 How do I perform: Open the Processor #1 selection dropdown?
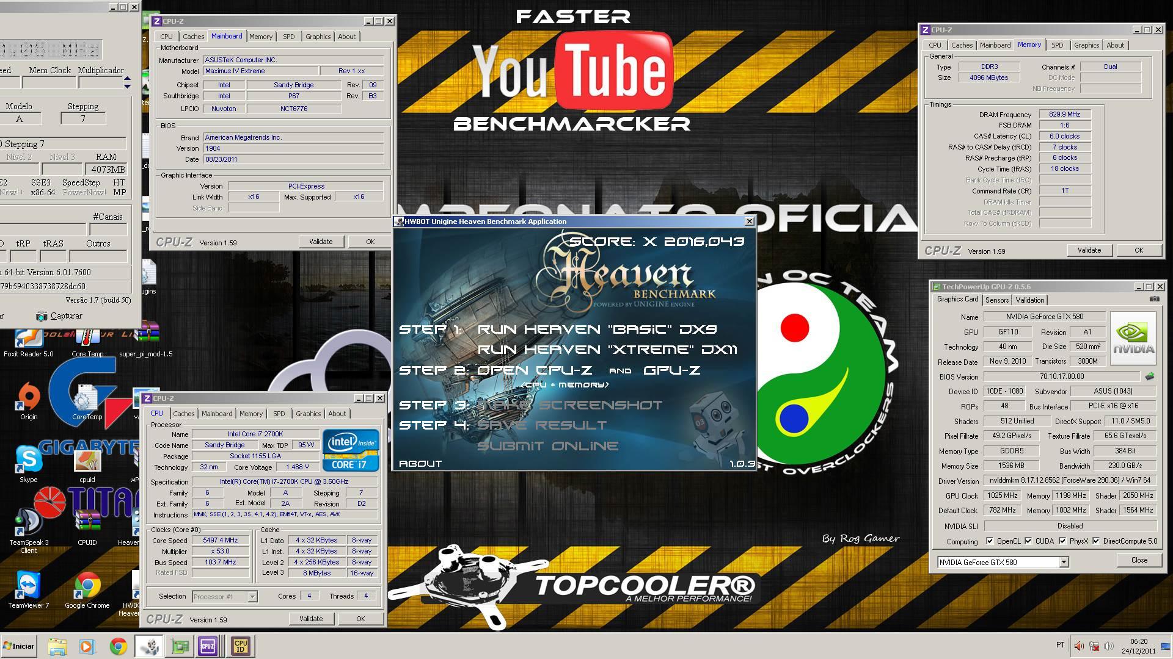252,596
